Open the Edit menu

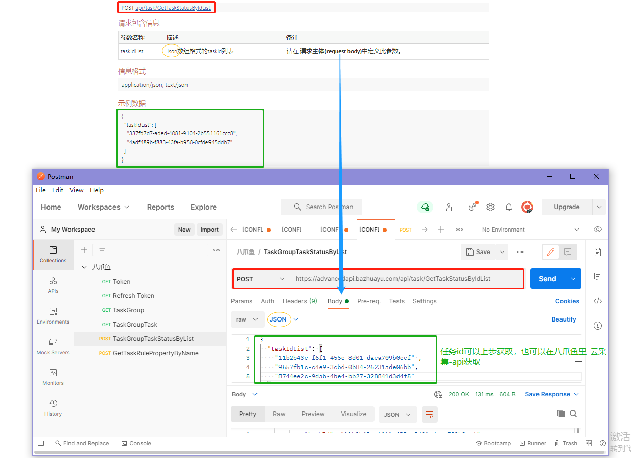(x=58, y=190)
